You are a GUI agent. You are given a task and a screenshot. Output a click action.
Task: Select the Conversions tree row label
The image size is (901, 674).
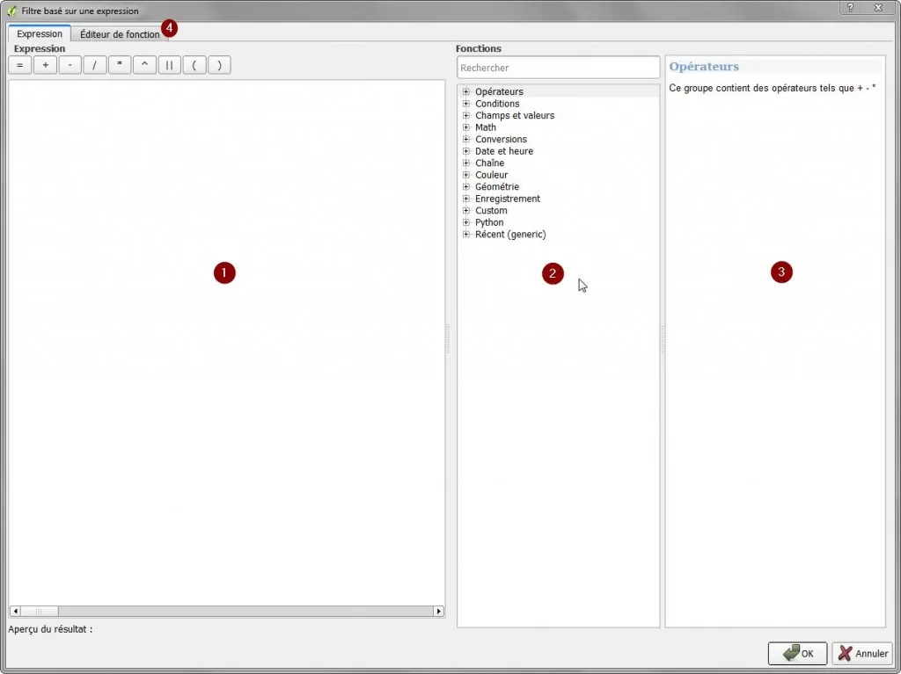coord(501,139)
